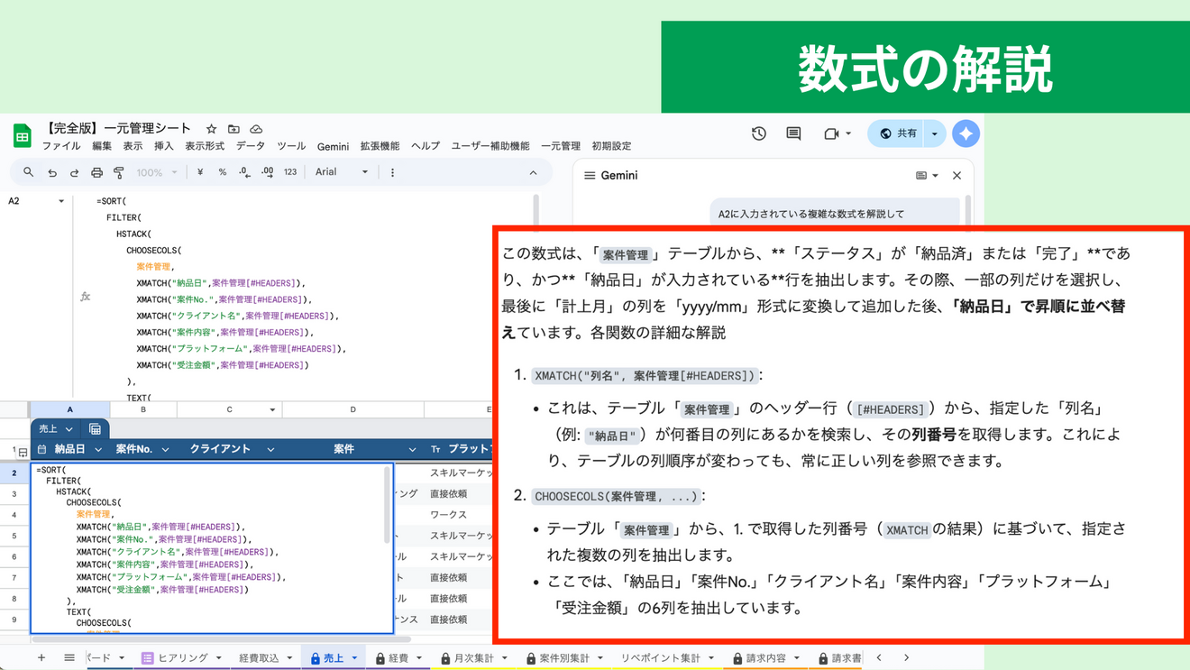The height and width of the screenshot is (670, 1190).
Task: Expand the share options arrow
Action: [x=935, y=133]
